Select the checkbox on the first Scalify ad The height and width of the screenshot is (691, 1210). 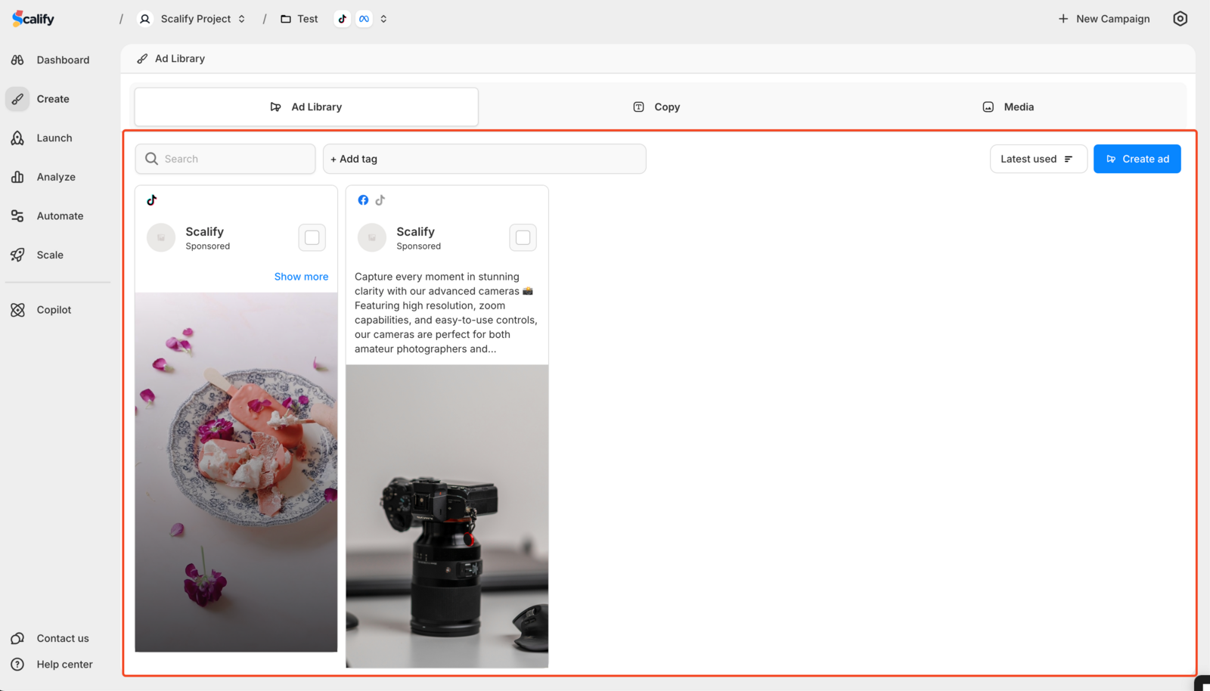[x=312, y=237]
